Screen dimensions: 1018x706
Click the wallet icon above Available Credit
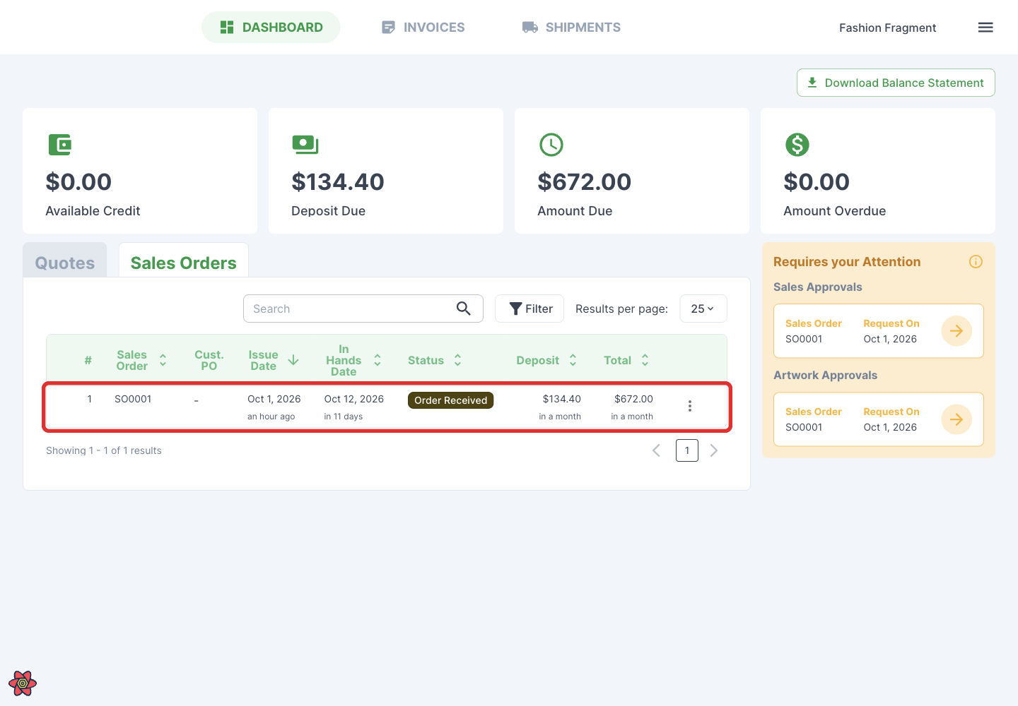pos(60,145)
